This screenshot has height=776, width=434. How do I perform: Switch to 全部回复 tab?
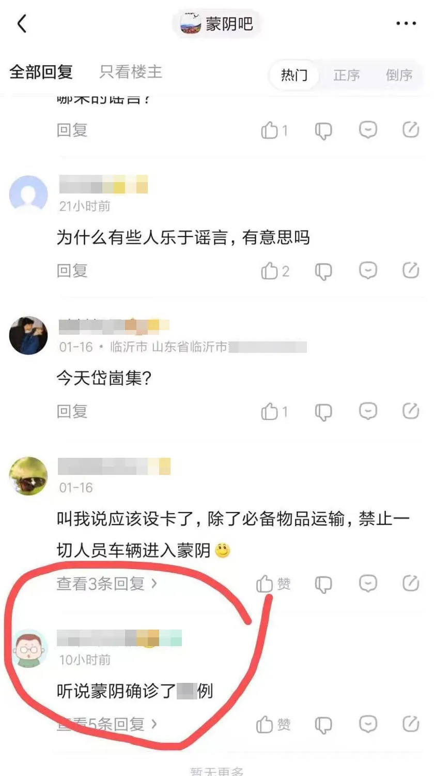coord(41,72)
